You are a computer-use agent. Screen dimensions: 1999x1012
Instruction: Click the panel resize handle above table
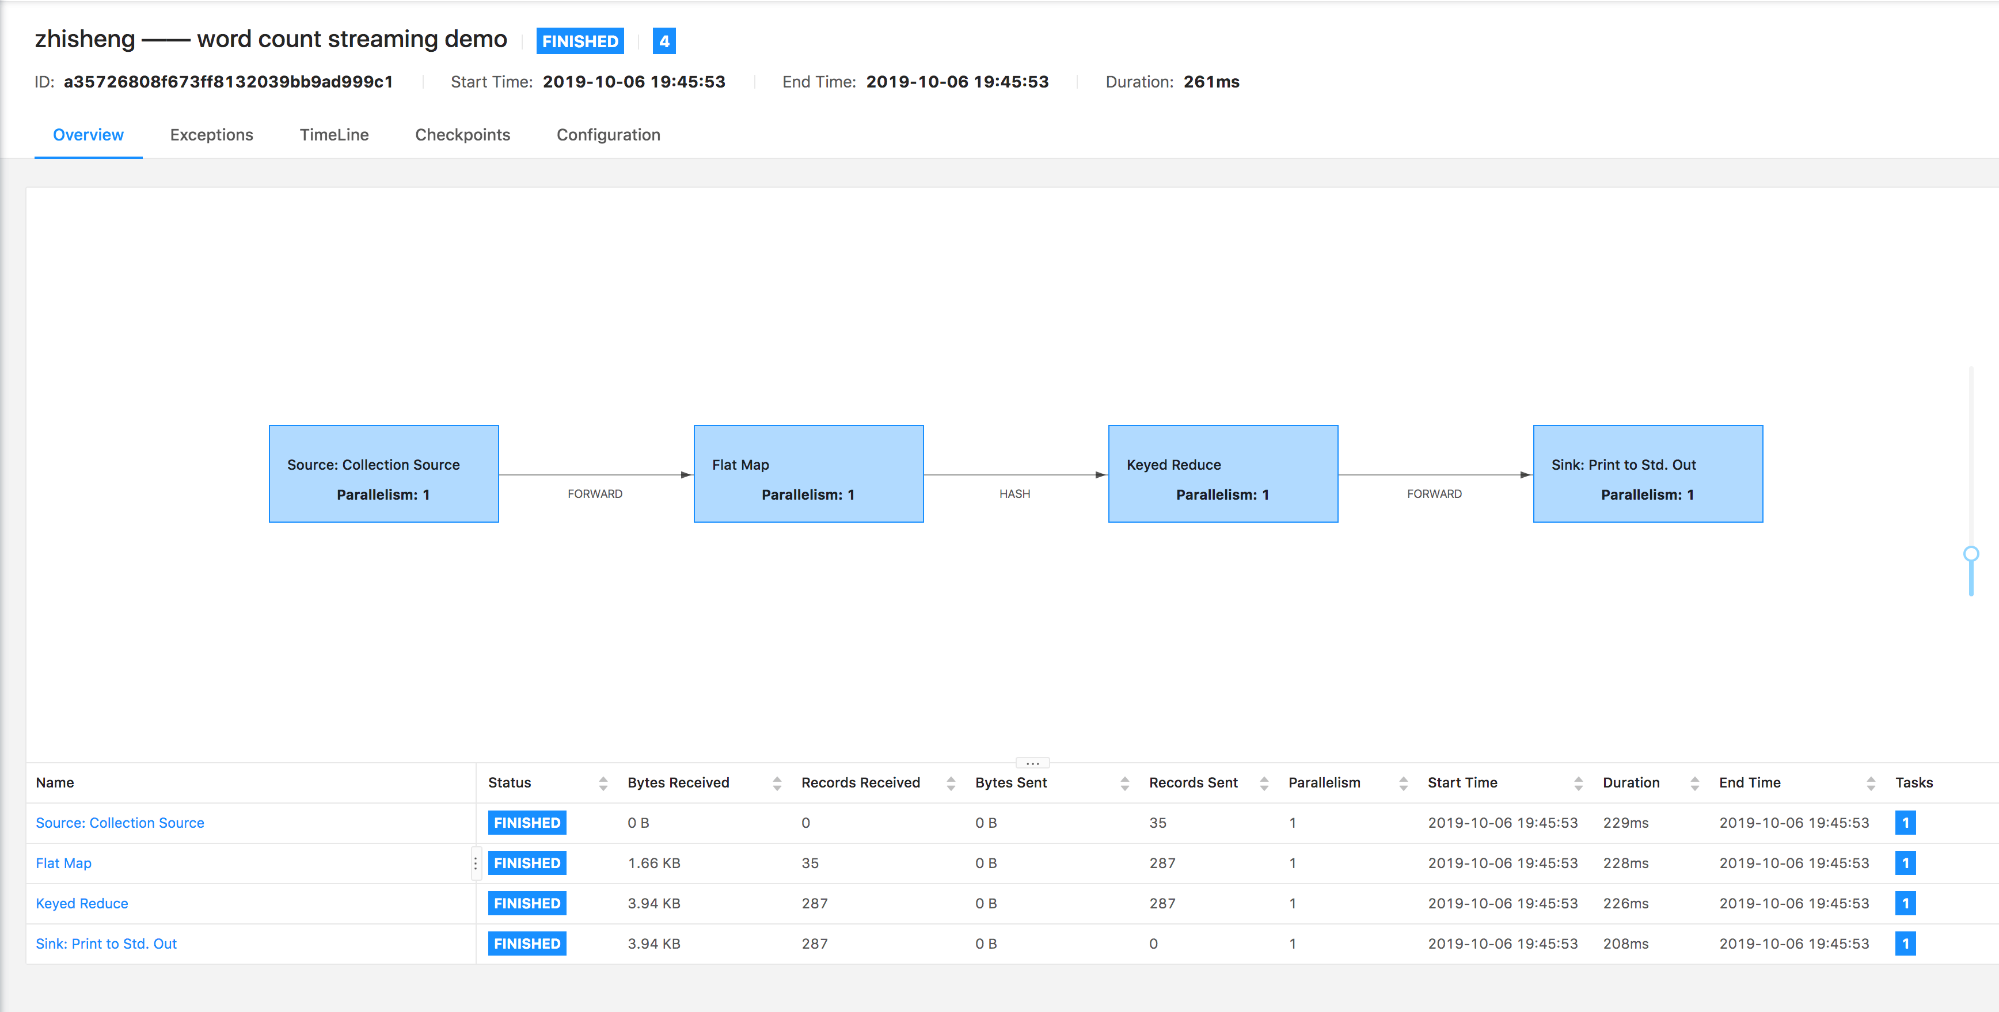coord(1032,763)
